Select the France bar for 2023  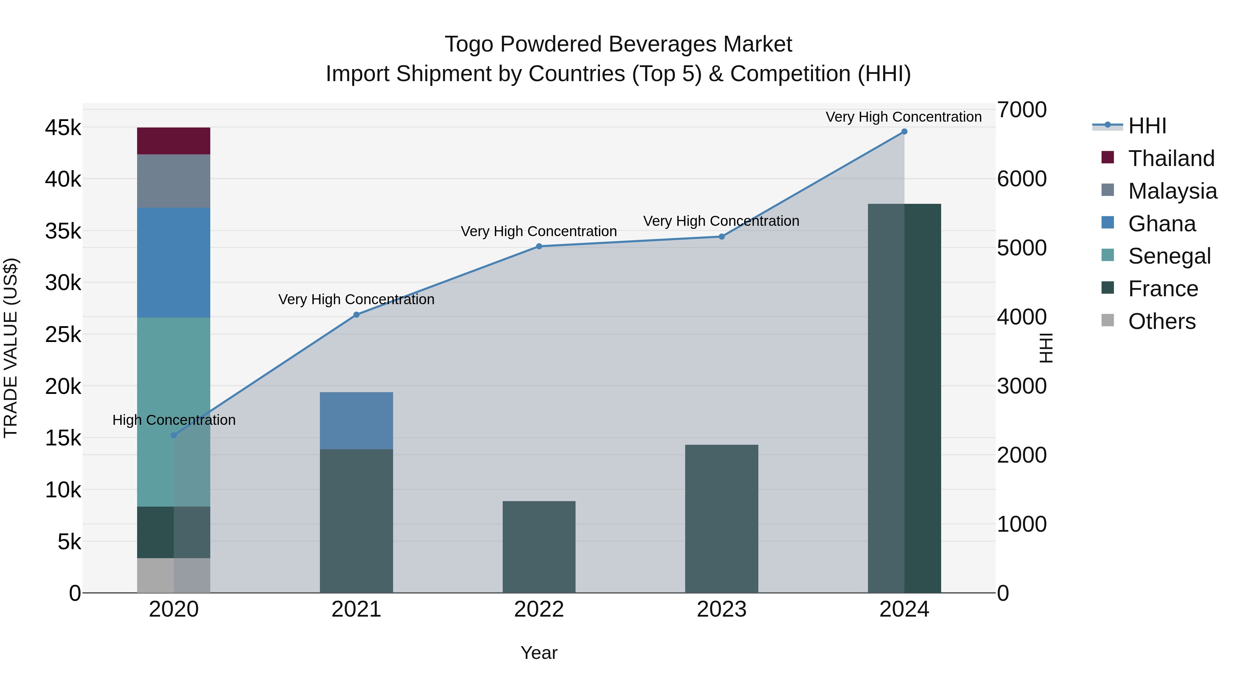click(x=722, y=519)
